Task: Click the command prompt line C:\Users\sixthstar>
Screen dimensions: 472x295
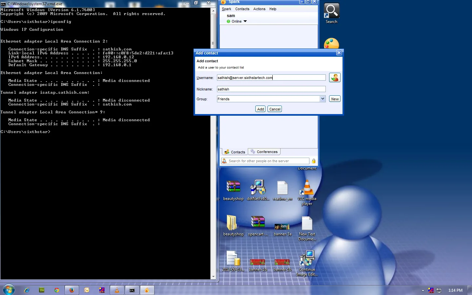Action: (26, 132)
